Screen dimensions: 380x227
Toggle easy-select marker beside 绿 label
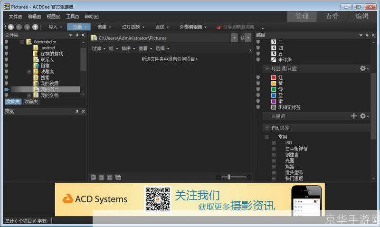(x=258, y=89)
